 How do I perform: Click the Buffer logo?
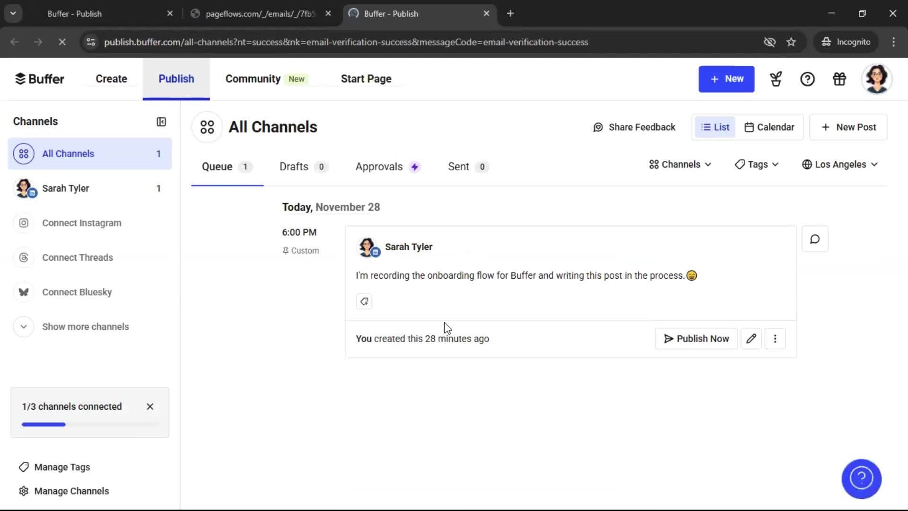point(40,79)
